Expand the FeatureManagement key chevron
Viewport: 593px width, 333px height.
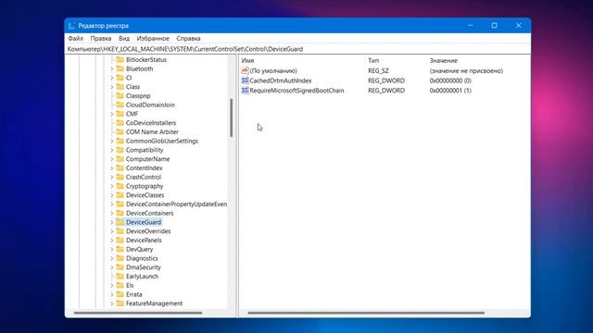(112, 303)
